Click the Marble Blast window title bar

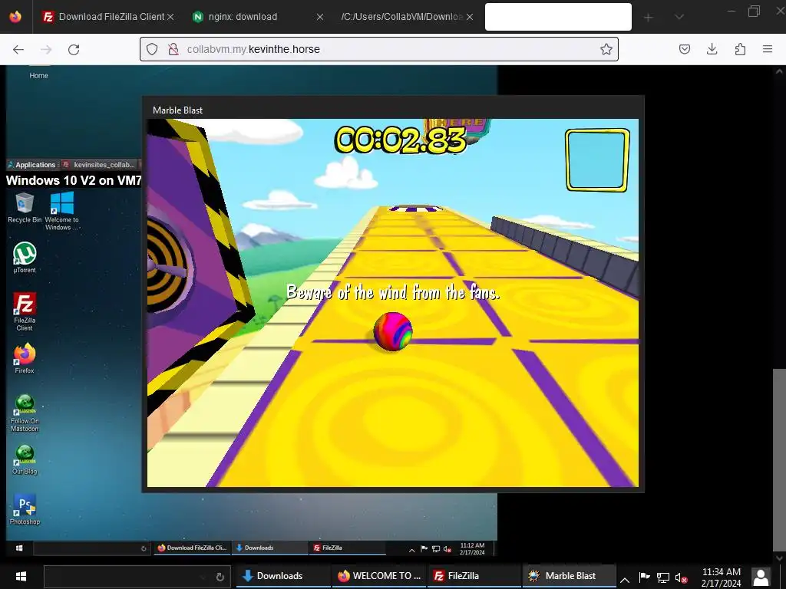coord(392,110)
